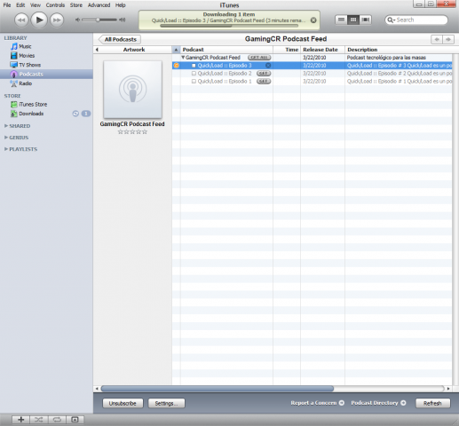This screenshot has height=426, width=459.
Task: Go back to All Podcasts
Action: [120, 39]
